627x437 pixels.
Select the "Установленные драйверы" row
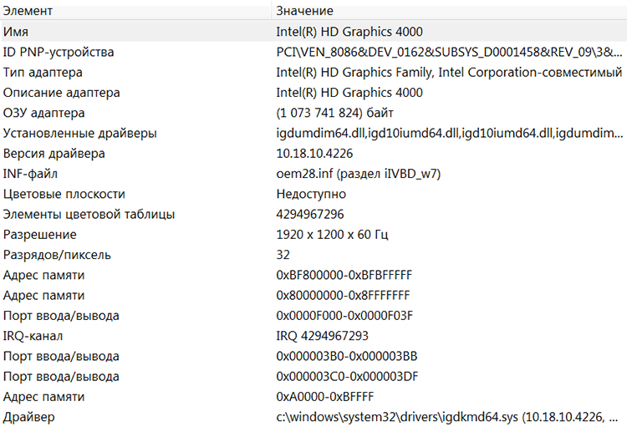tap(79, 133)
